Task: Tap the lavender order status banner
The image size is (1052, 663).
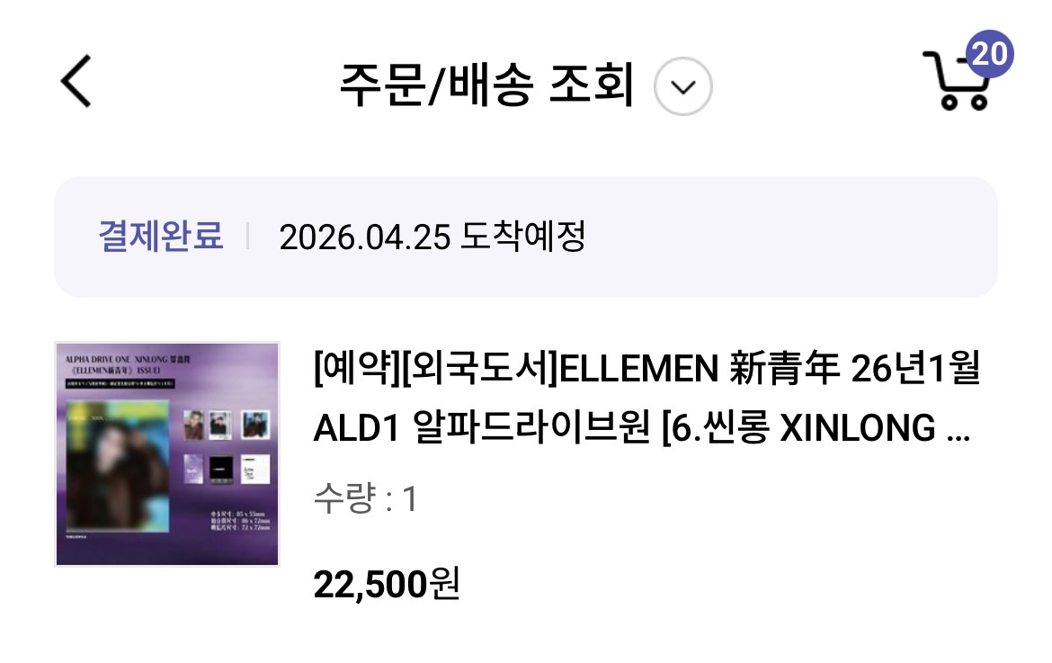Action: tap(526, 237)
